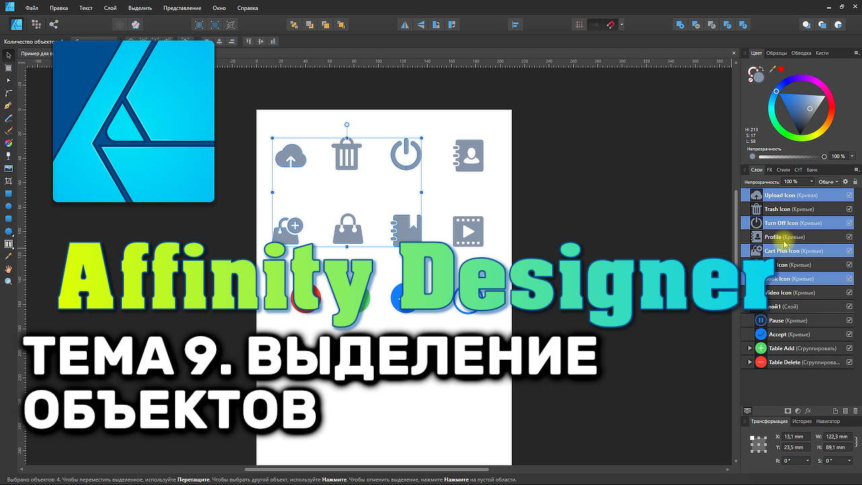Switch to the Обводка tab
Image resolution: width=862 pixels, height=485 pixels.
click(801, 53)
